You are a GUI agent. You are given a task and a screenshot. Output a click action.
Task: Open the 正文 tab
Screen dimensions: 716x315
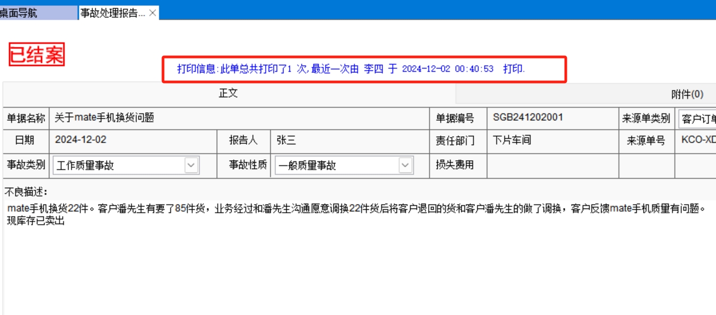click(229, 94)
